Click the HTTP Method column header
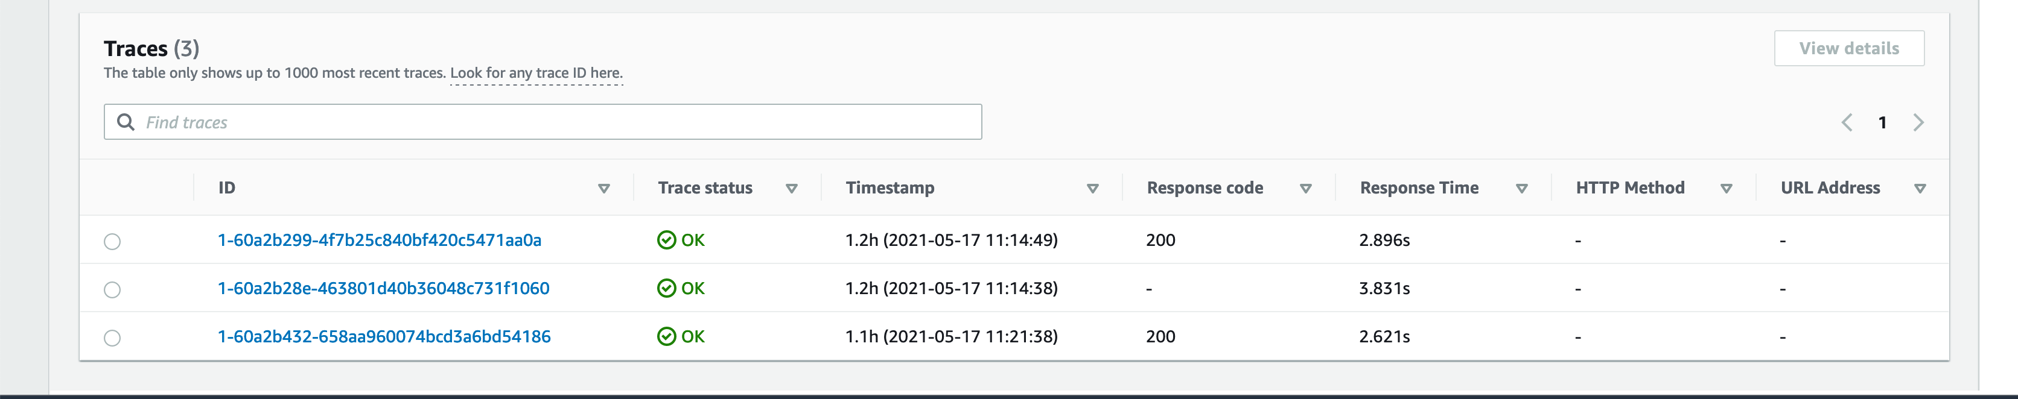Image resolution: width=2018 pixels, height=399 pixels. (1629, 188)
